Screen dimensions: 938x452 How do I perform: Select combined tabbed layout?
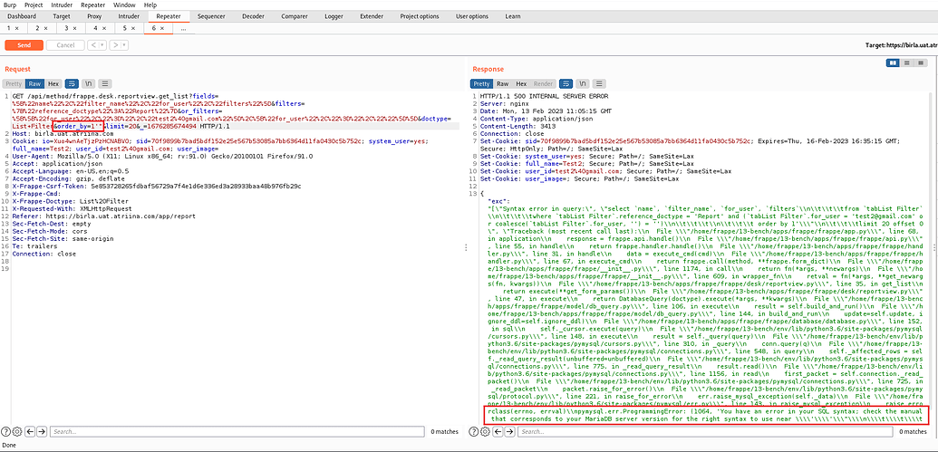click(921, 63)
